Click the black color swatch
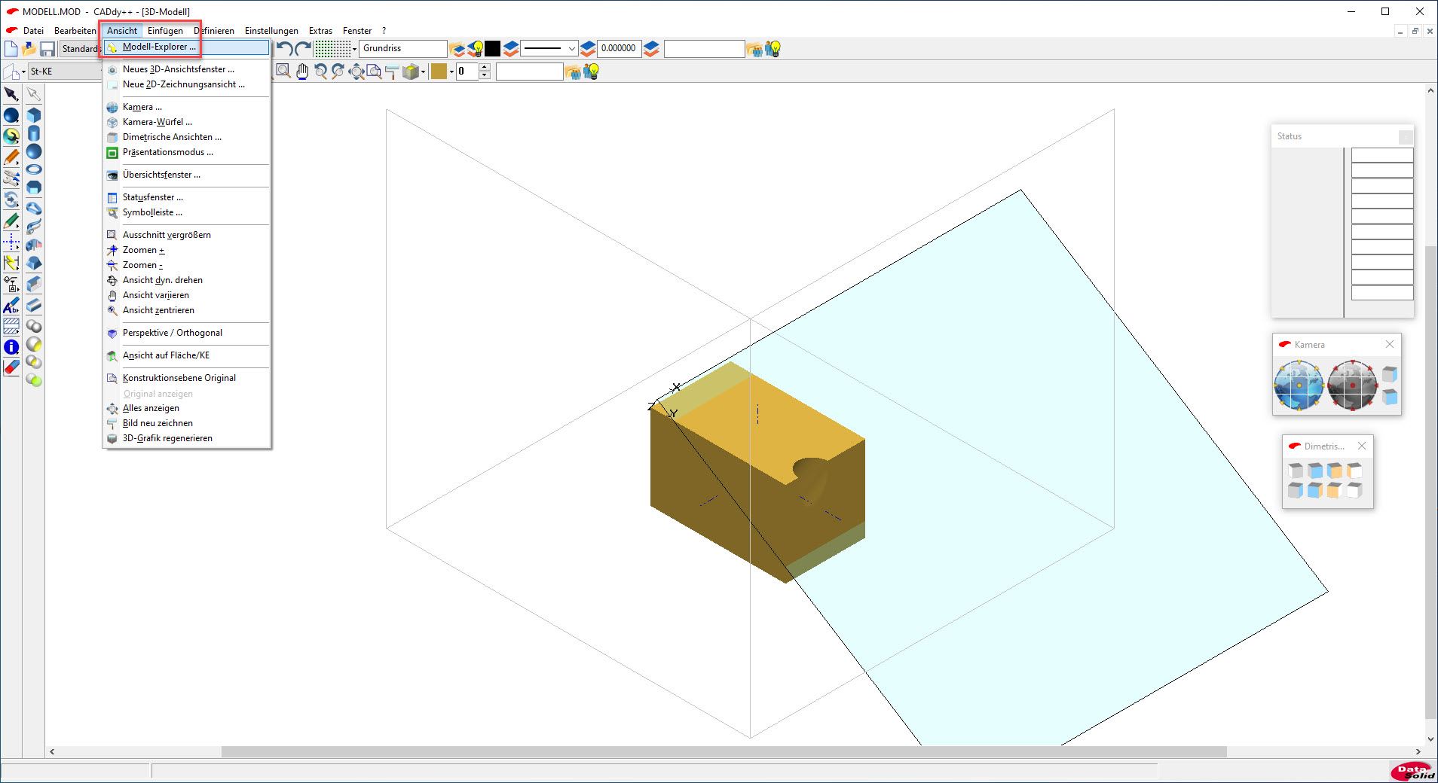 (x=493, y=49)
